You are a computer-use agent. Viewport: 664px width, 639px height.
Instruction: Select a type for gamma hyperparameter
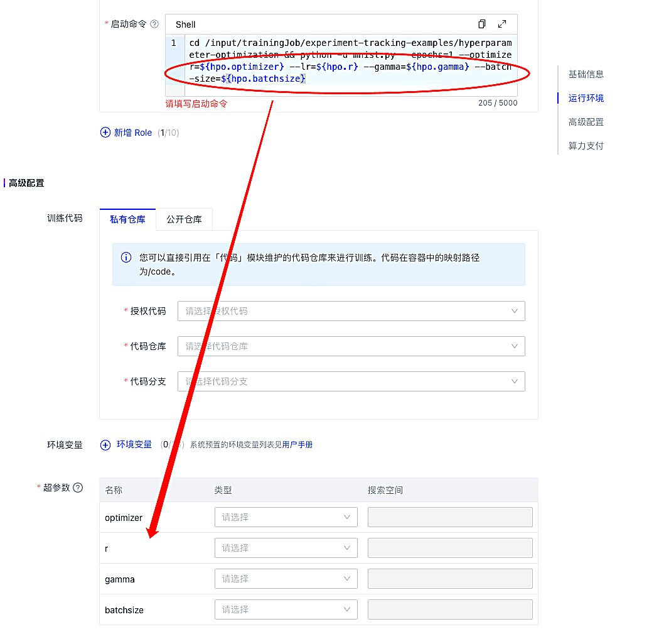point(286,579)
